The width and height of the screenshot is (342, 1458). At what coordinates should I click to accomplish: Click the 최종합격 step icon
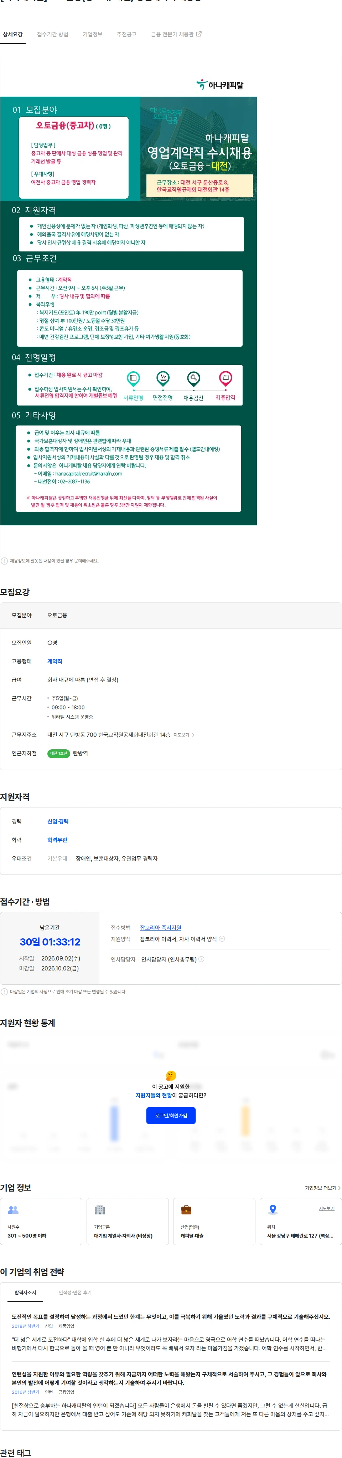pyautogui.click(x=225, y=378)
